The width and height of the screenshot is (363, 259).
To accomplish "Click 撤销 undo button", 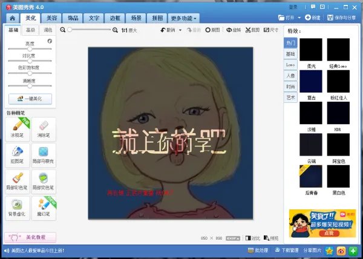I will pos(168,30).
